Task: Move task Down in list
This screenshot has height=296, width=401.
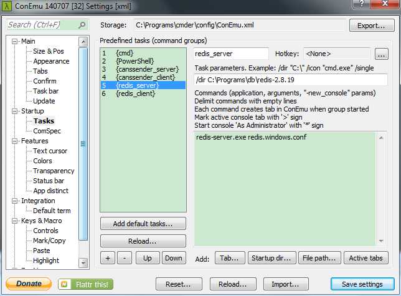Action: (x=174, y=258)
